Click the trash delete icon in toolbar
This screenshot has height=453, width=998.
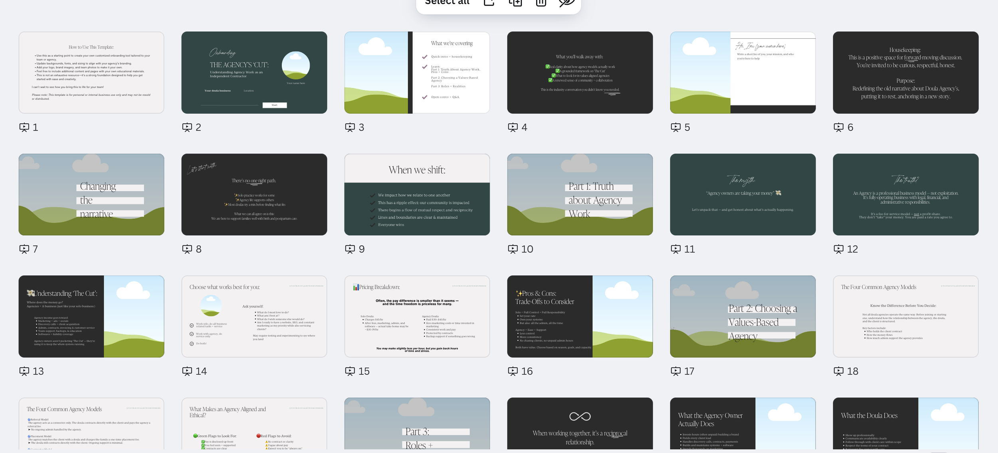pos(541,2)
